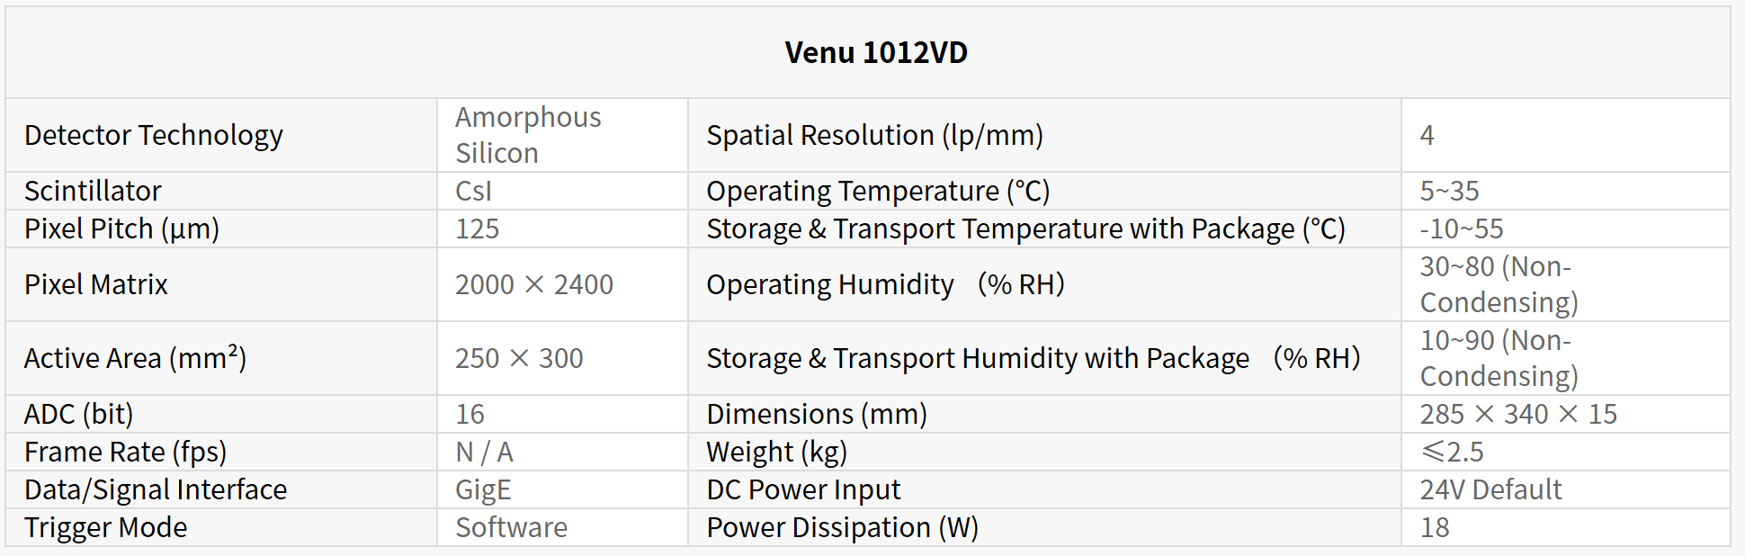
Task: Click the Trigger Mode Software value
Action: [x=511, y=528]
